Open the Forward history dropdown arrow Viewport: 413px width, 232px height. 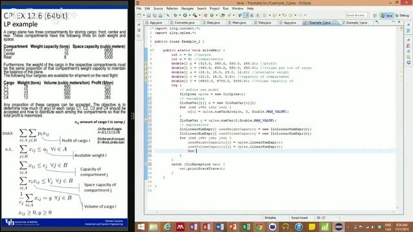[x=305, y=15]
